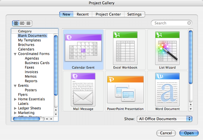This screenshot has width=203, height=140.
Task: Click category list scroll left arrow
Action: pyautogui.click(x=47, y=119)
